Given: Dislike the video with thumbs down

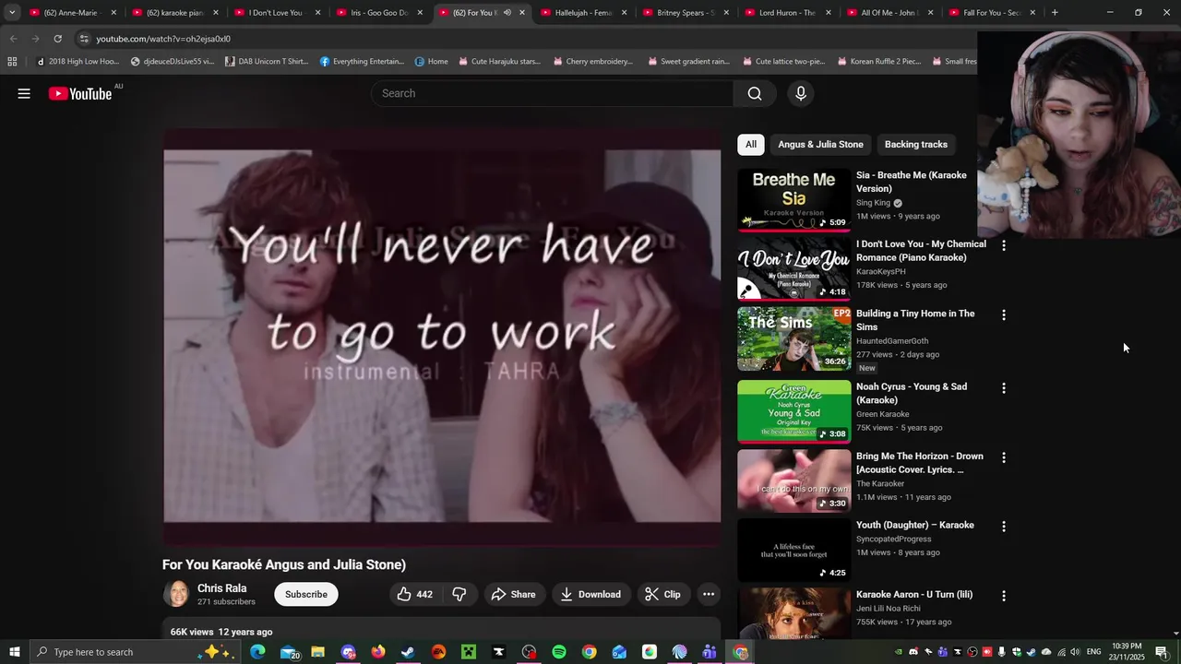Looking at the screenshot, I should (x=459, y=594).
